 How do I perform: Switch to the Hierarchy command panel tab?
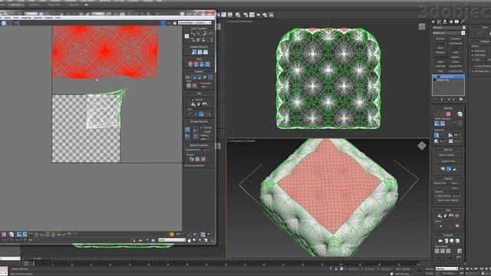[445, 21]
